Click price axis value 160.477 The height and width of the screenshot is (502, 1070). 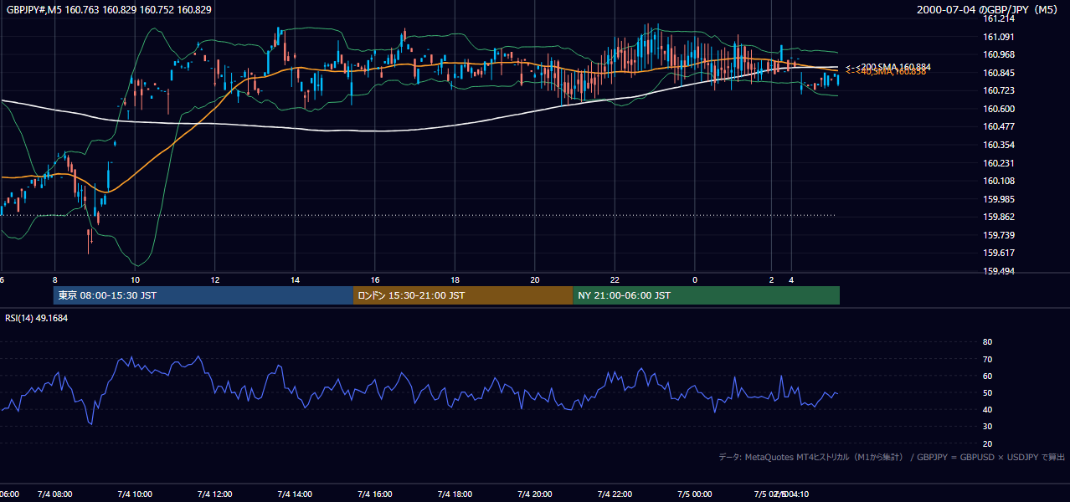coord(999,126)
